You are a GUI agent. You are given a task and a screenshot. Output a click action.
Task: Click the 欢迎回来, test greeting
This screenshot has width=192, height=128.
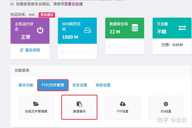(23, 15)
